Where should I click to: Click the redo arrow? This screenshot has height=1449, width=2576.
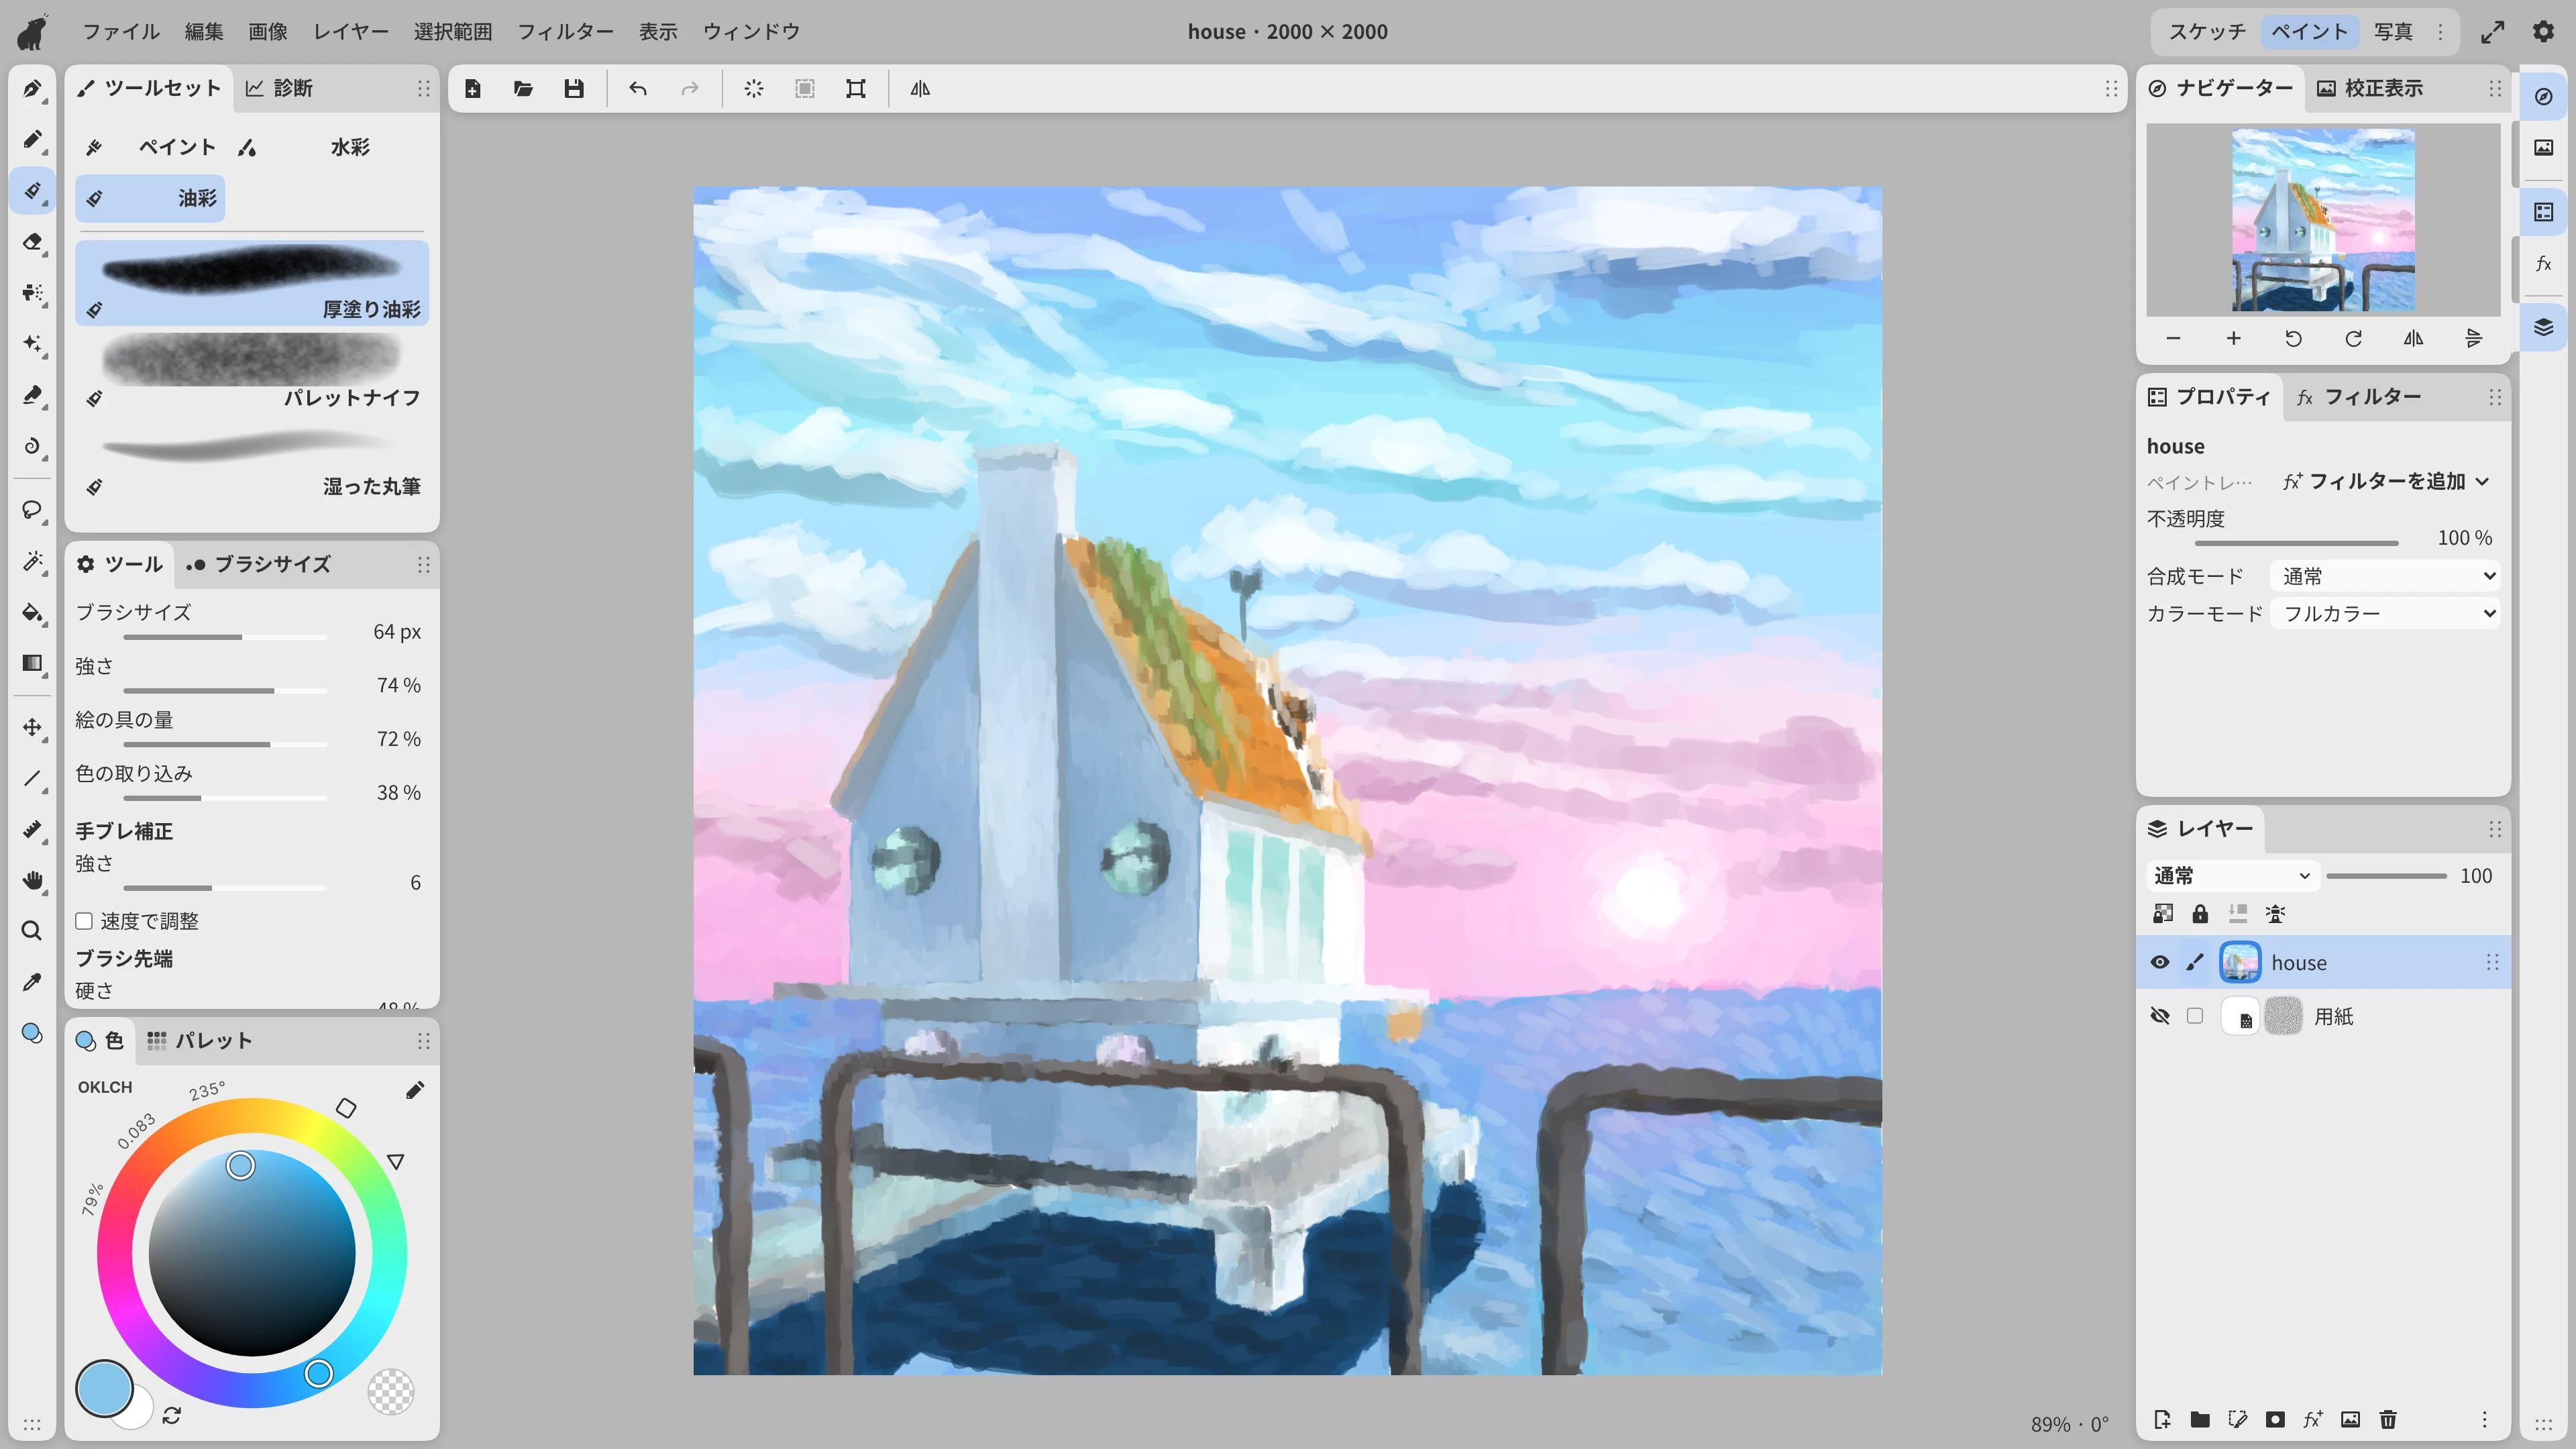pos(689,89)
